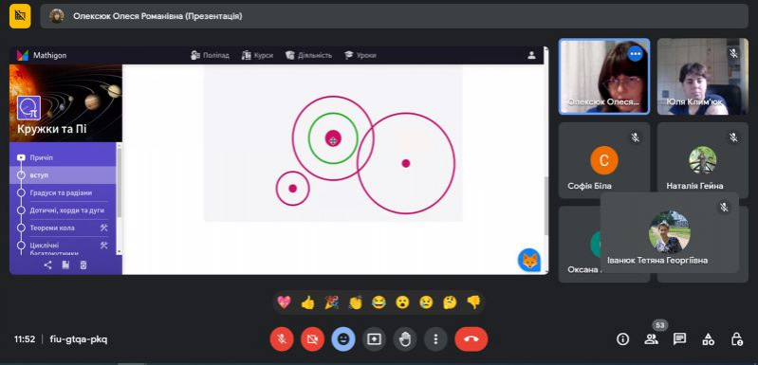This screenshot has height=365, width=758.
Task: Open host controls lock icon
Action: [737, 339]
